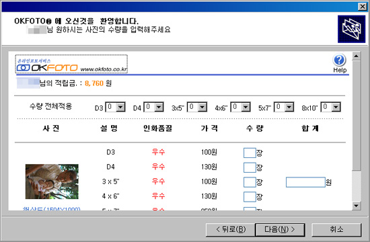Click the 3 x 5" row quantity field

(250, 182)
